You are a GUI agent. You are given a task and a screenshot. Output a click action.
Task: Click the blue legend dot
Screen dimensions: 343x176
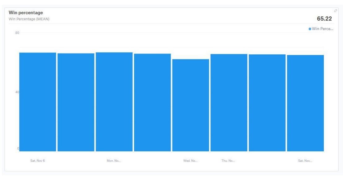310,29
